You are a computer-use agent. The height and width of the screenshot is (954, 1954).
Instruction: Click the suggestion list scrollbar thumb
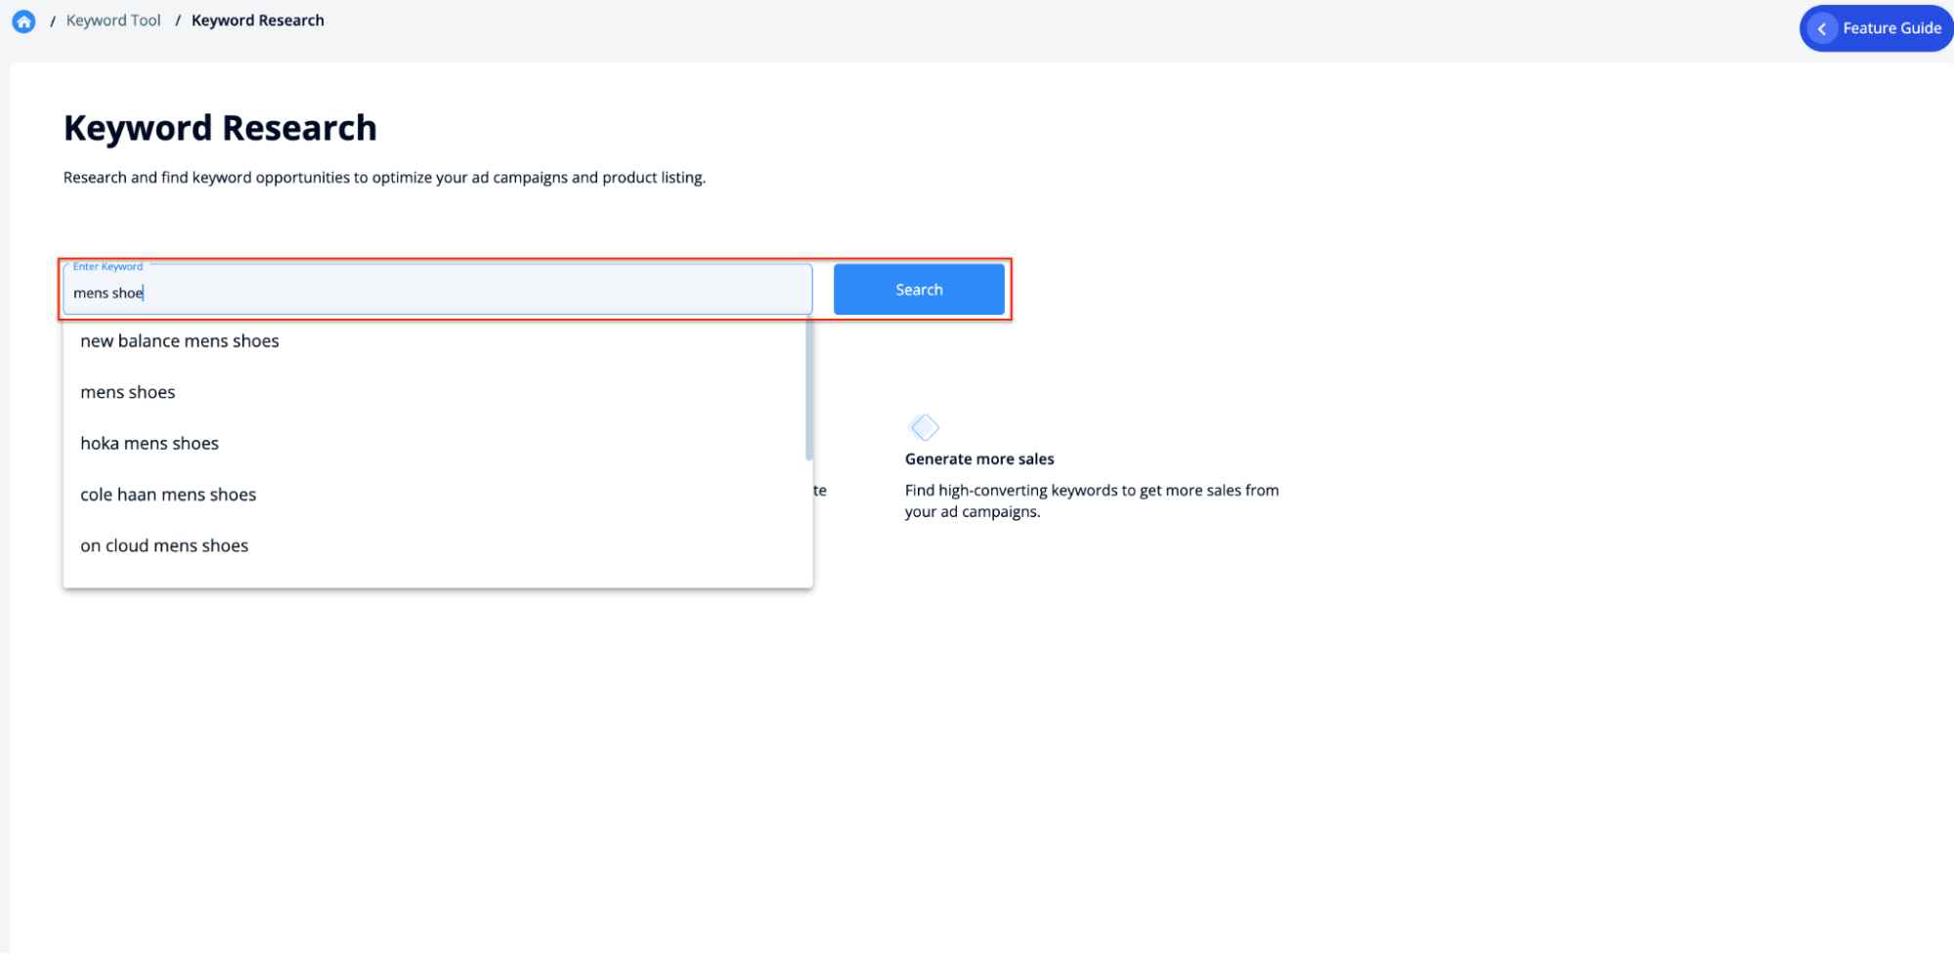point(809,389)
